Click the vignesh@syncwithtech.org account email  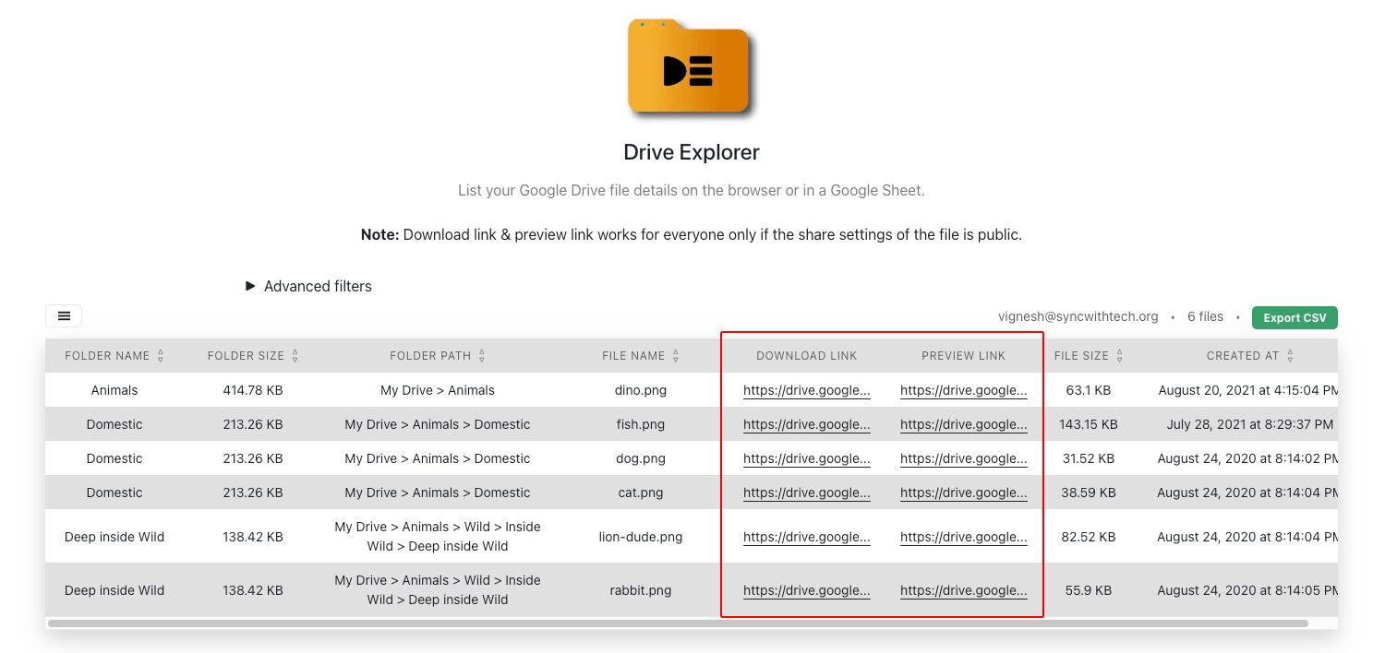tap(1078, 316)
